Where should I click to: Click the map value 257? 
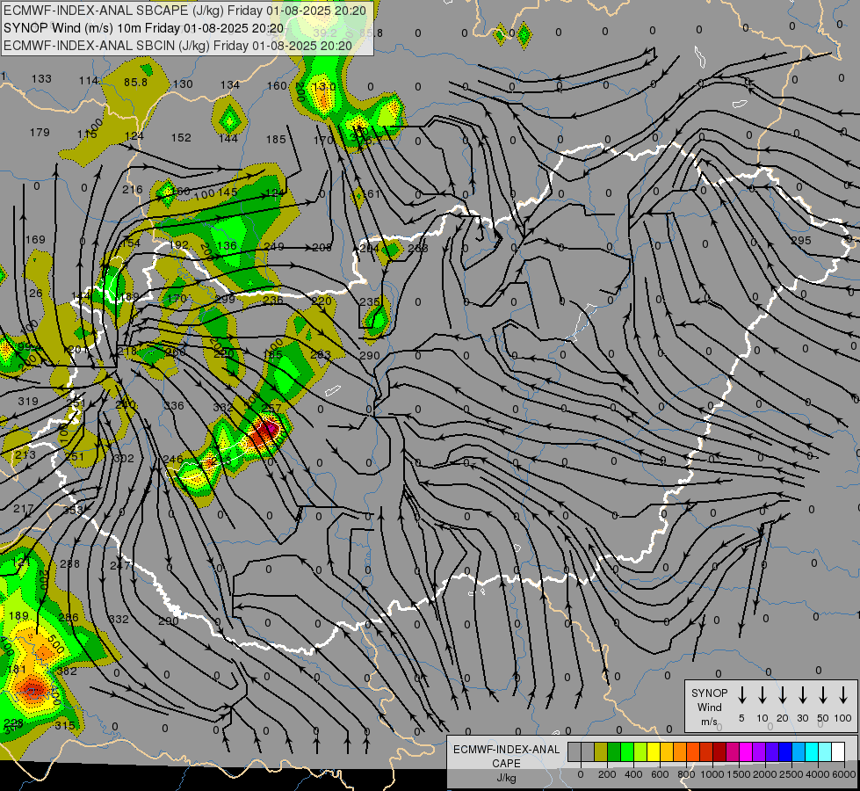(x=271, y=408)
